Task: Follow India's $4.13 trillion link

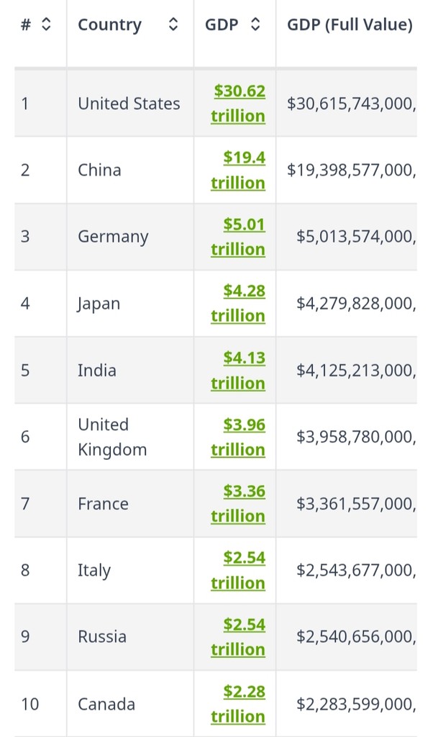Action: coord(239,371)
